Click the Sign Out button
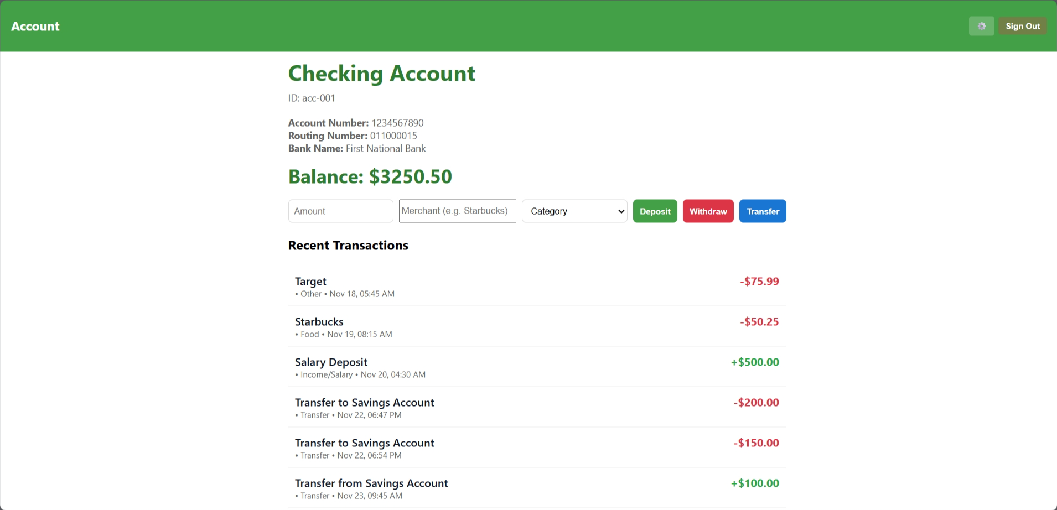Image resolution: width=1057 pixels, height=510 pixels. pyautogui.click(x=1022, y=25)
